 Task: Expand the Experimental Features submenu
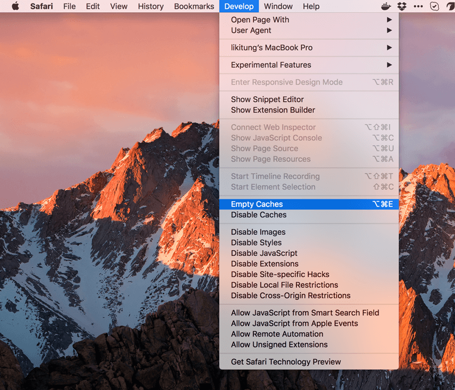tap(309, 65)
